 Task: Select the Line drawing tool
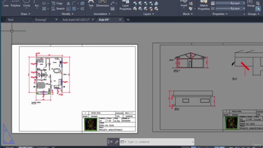point(5,4)
